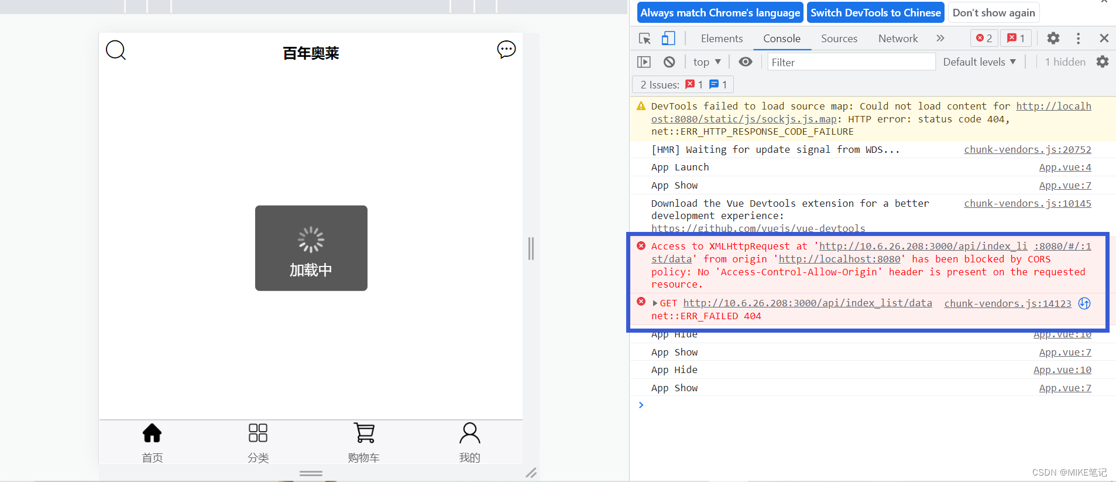The height and width of the screenshot is (482, 1116).
Task: Toggle the live expression eye icon
Action: 746,62
